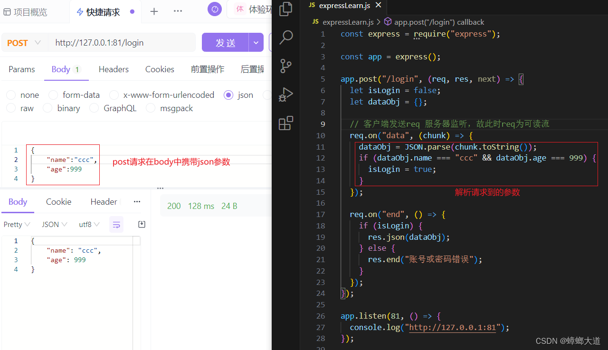The width and height of the screenshot is (608, 350).
Task: Open the arrow dropdown beside 发送
Action: point(256,43)
